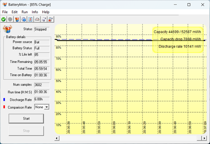
Task: Click the Start button
Action: click(x=26, y=119)
